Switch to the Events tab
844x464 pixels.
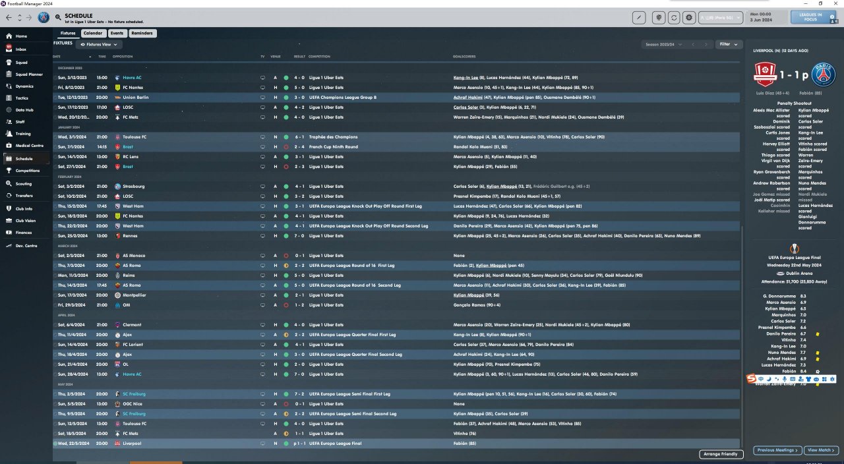(117, 33)
